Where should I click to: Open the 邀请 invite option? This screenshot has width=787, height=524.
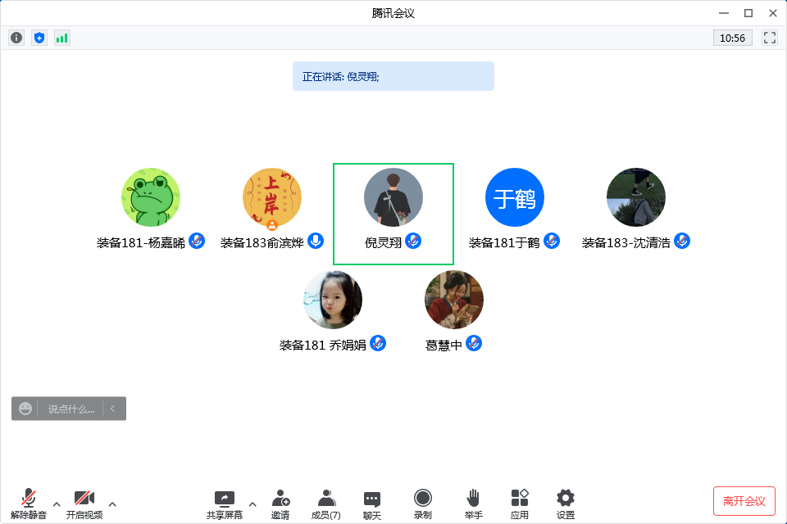click(x=280, y=504)
